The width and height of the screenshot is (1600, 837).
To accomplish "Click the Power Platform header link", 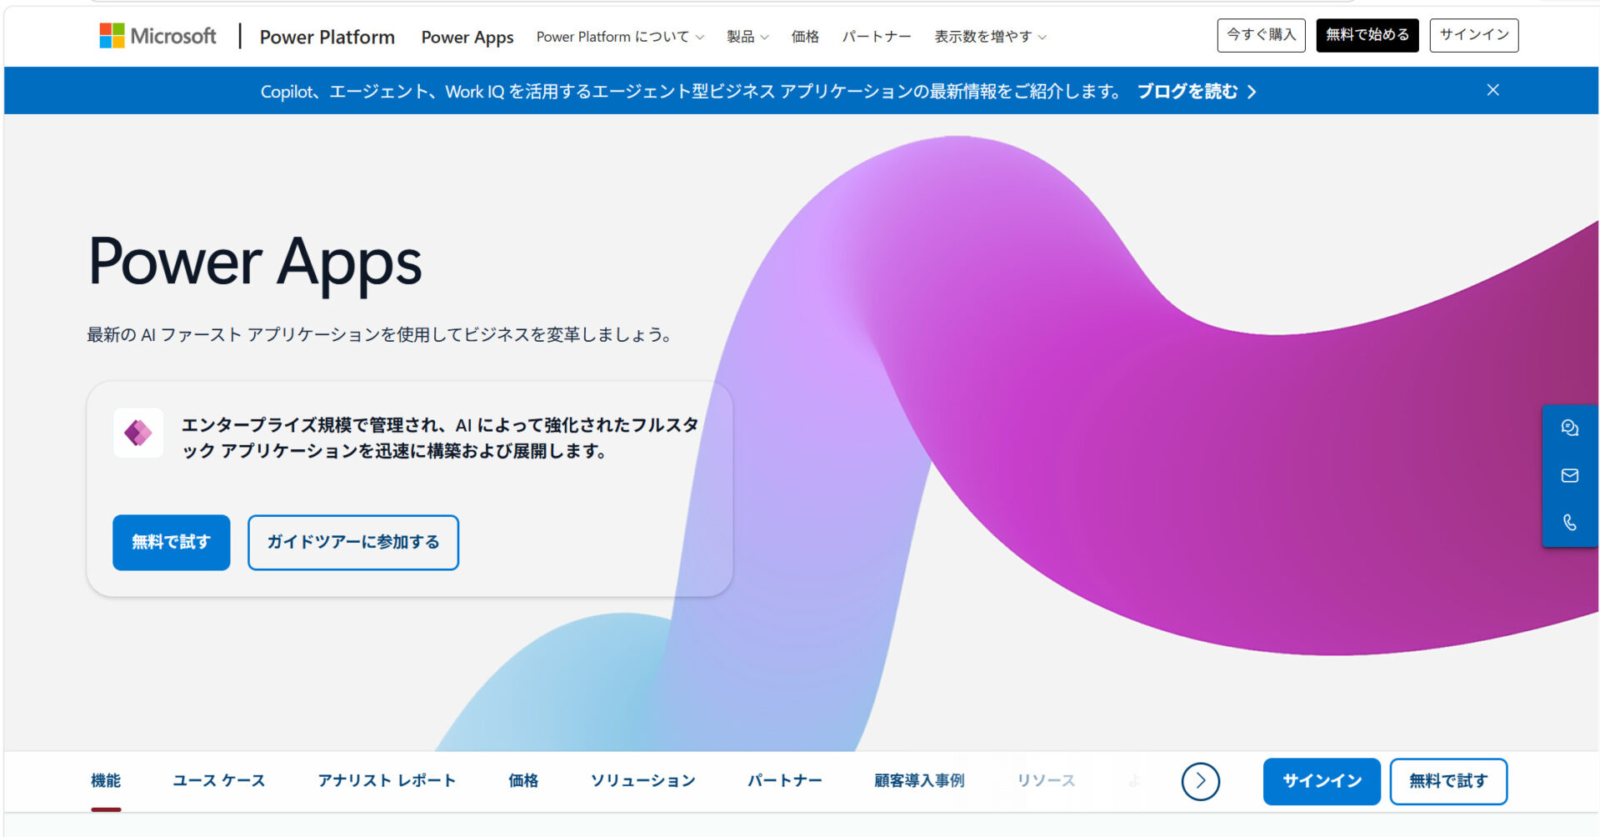I will (327, 37).
